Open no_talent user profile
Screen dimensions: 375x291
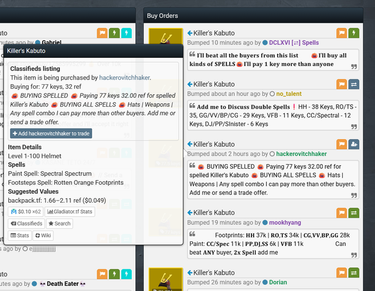289,94
